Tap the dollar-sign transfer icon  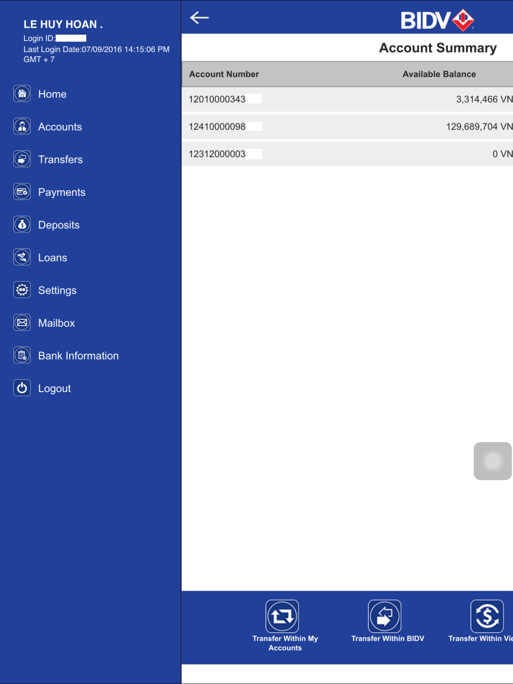click(487, 616)
